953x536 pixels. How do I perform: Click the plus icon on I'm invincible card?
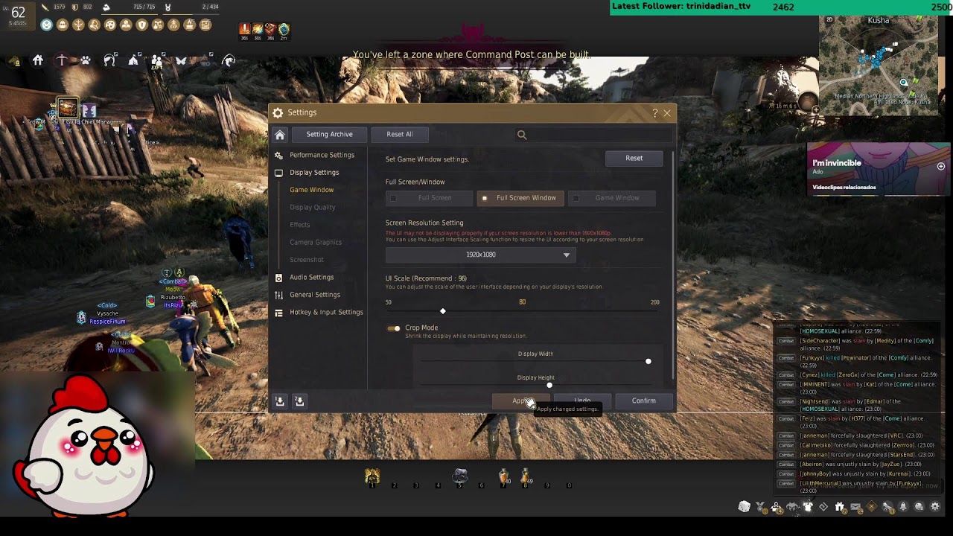tap(941, 167)
